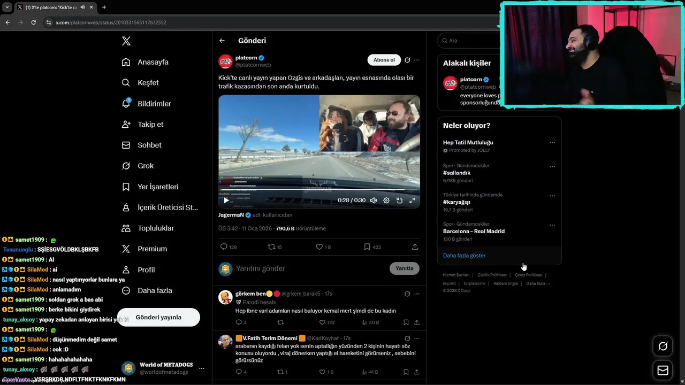Screen dimensions: 685x385
Task: Open #sallandık trend
Action: [x=456, y=173]
